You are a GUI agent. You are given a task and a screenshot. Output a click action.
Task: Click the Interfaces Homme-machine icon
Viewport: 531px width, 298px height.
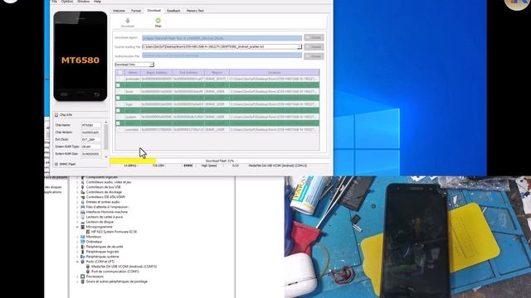click(x=82, y=212)
